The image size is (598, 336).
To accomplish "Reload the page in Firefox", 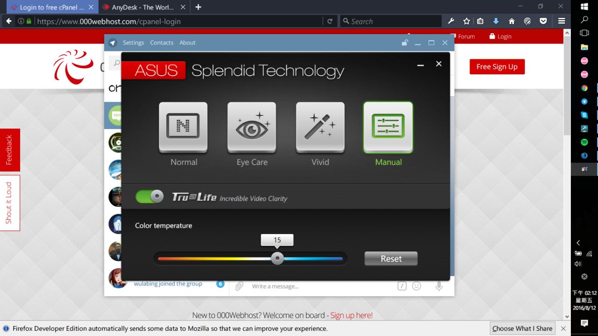I will [x=330, y=21].
